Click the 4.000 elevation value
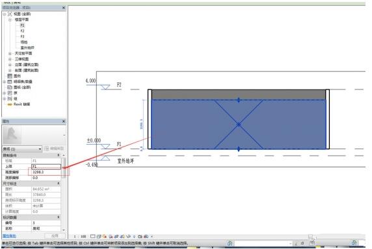372x249 pixels. pyautogui.click(x=91, y=81)
